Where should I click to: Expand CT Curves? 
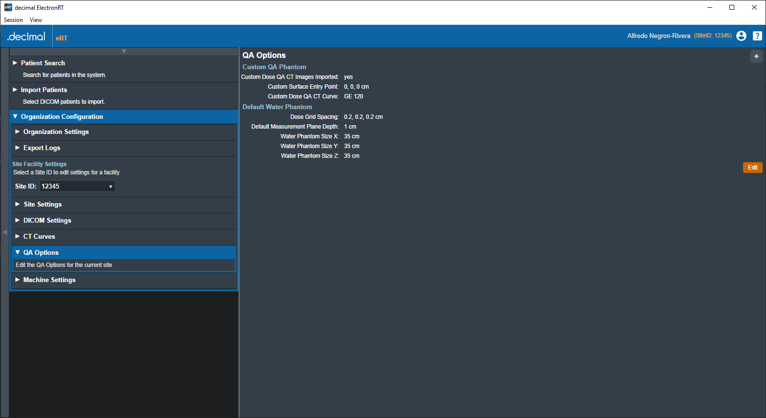[124, 236]
